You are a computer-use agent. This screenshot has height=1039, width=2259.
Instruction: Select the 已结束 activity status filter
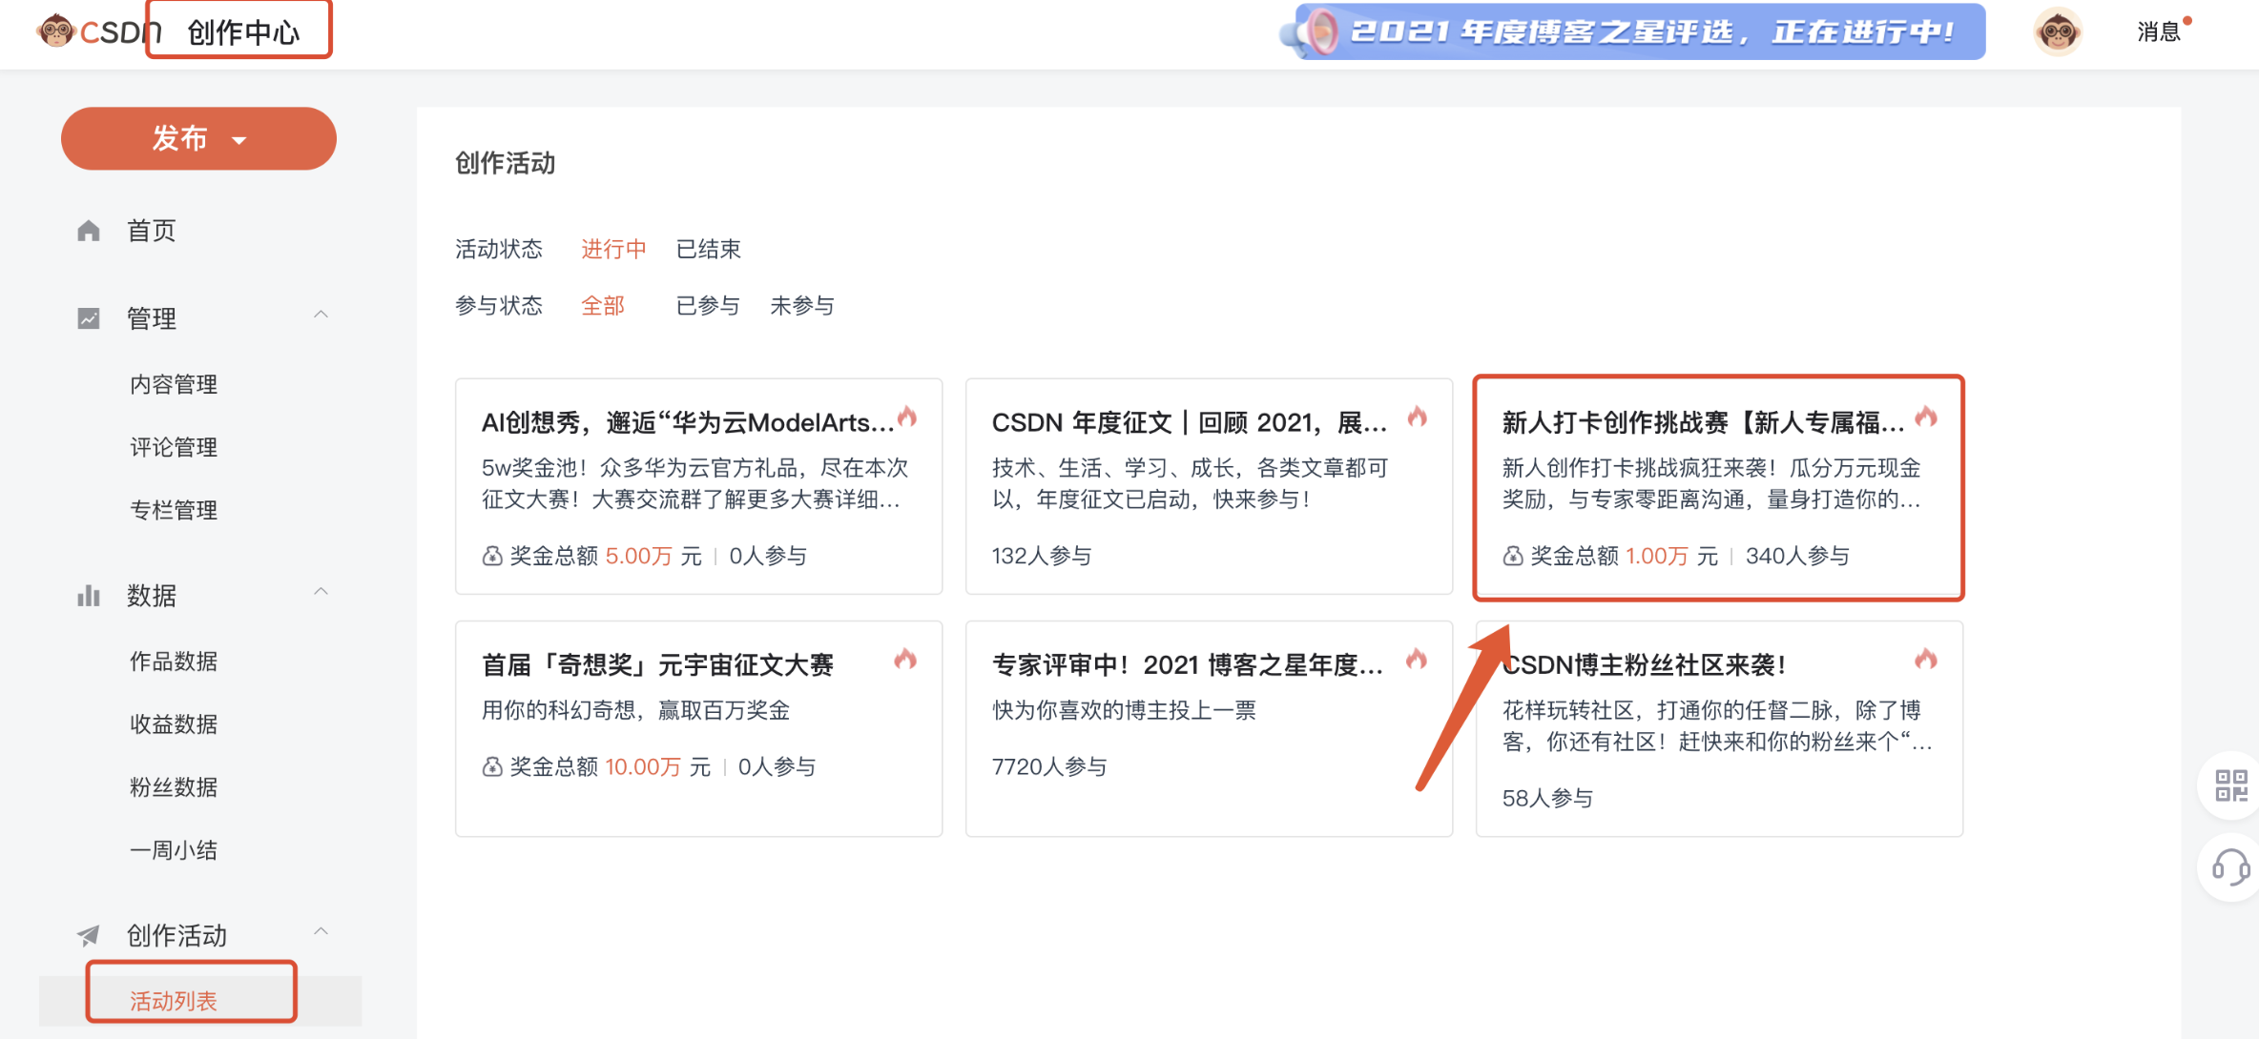(708, 249)
